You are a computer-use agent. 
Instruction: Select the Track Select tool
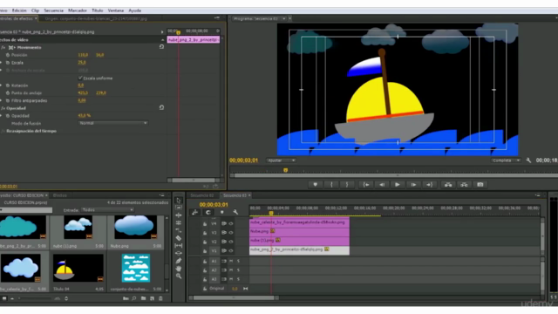[179, 208]
